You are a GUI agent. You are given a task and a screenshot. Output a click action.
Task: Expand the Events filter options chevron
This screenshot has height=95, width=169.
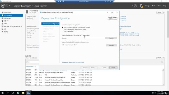coord(162,62)
